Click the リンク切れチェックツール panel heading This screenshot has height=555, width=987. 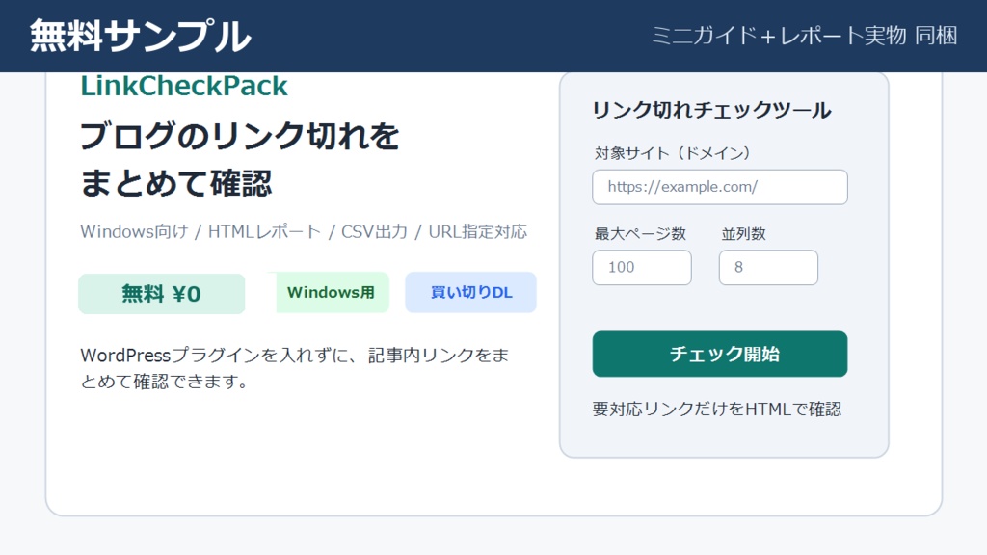tap(712, 110)
